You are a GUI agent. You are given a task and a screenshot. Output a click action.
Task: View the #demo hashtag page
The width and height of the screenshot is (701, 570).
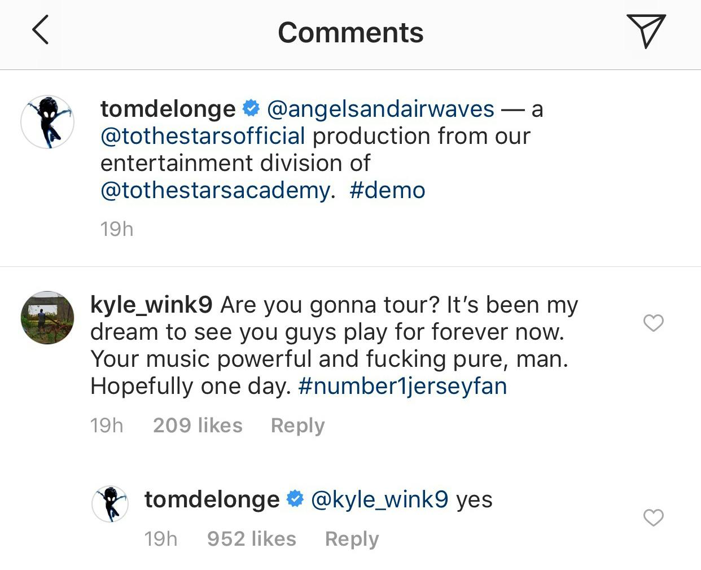click(387, 190)
